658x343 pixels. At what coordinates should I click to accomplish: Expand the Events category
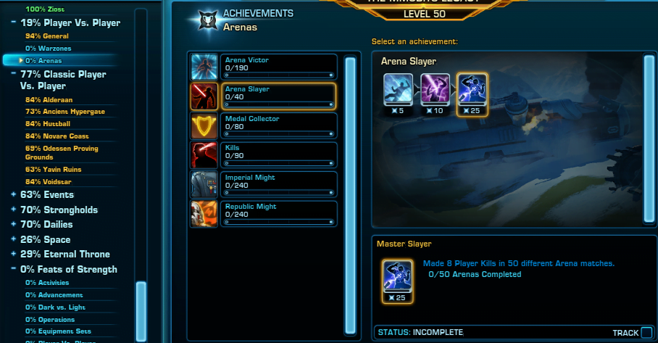click(x=14, y=194)
